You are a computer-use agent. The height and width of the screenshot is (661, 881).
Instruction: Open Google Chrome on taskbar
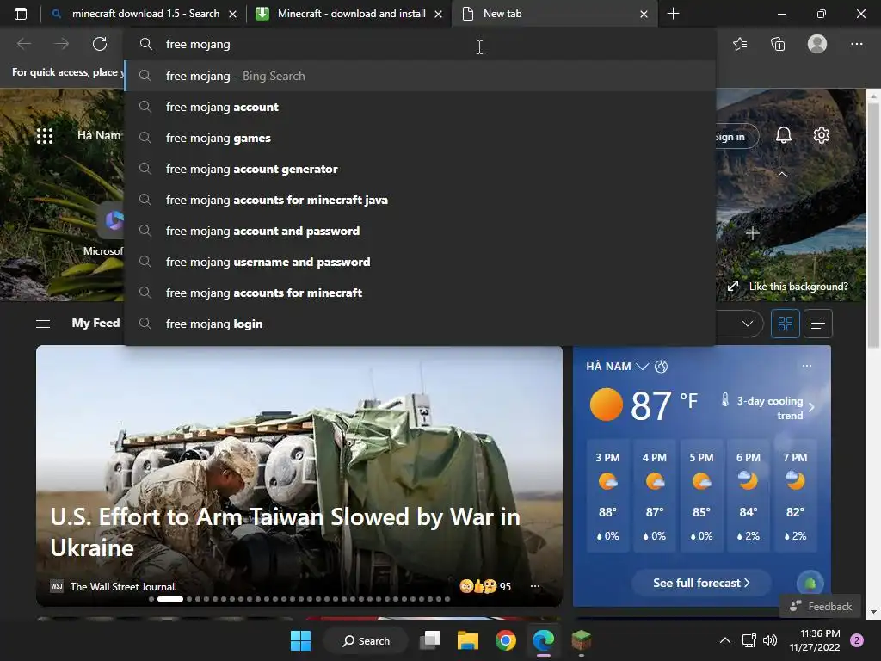(x=506, y=640)
